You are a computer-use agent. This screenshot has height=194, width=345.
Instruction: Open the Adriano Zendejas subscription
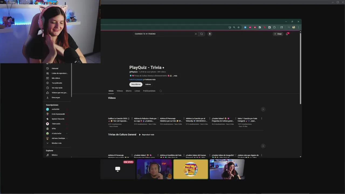pos(57,138)
